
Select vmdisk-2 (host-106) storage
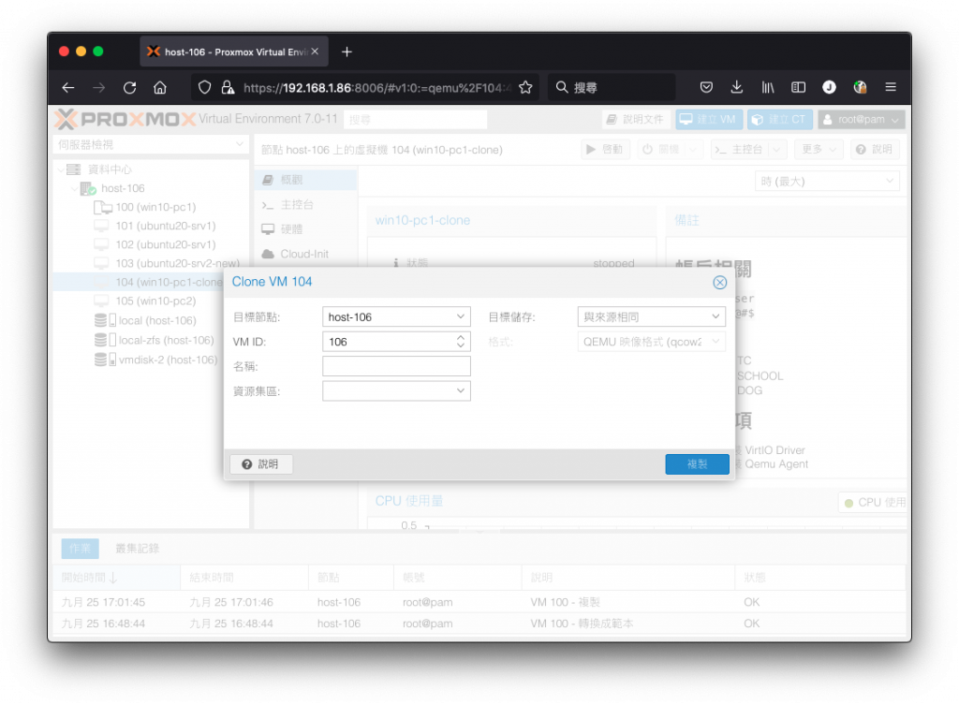156,360
